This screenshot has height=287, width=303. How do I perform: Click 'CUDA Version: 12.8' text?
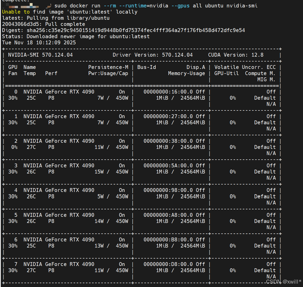point(236,55)
